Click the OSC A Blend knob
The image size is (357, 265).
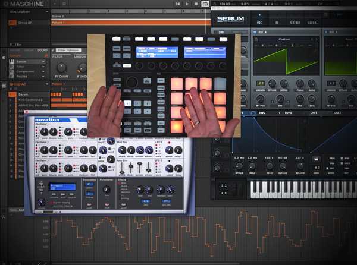pyautogui.click(x=284, y=83)
